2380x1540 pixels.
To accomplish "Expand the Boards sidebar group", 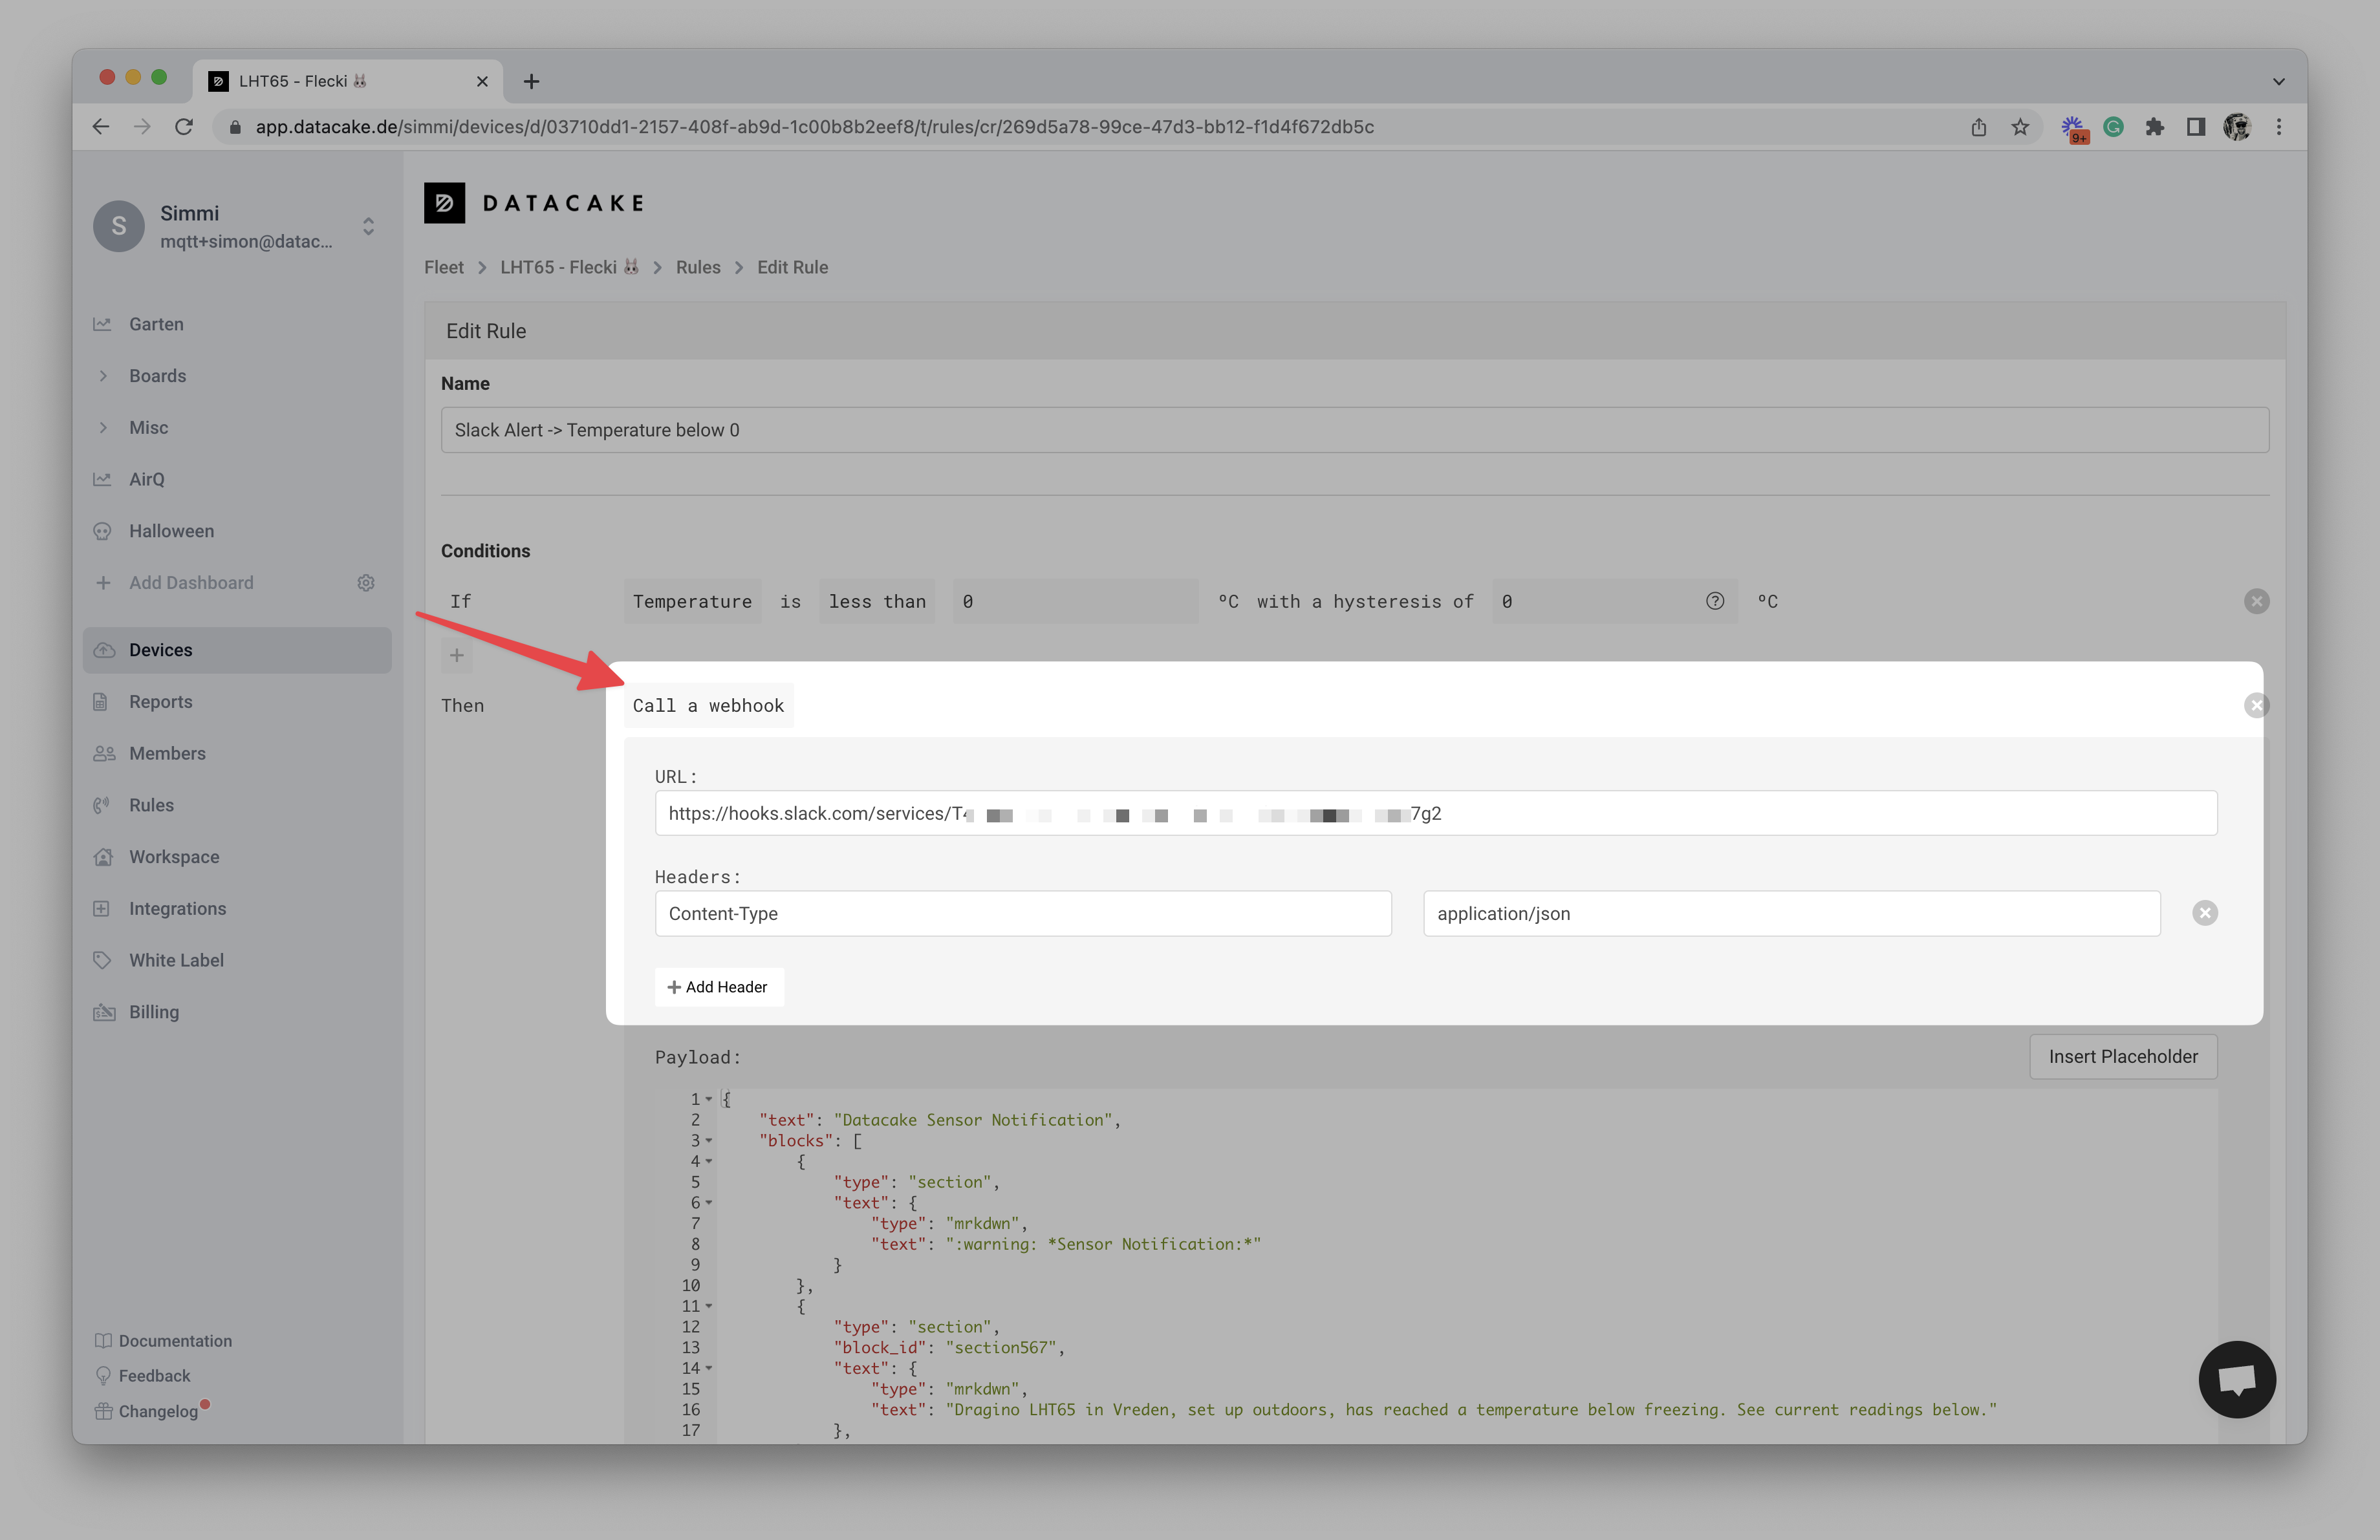I will tap(104, 376).
